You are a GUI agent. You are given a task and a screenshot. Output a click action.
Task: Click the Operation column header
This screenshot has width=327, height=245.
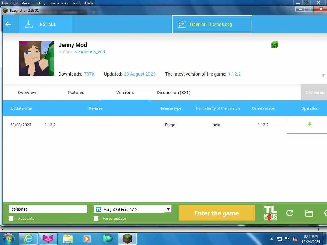(310, 108)
